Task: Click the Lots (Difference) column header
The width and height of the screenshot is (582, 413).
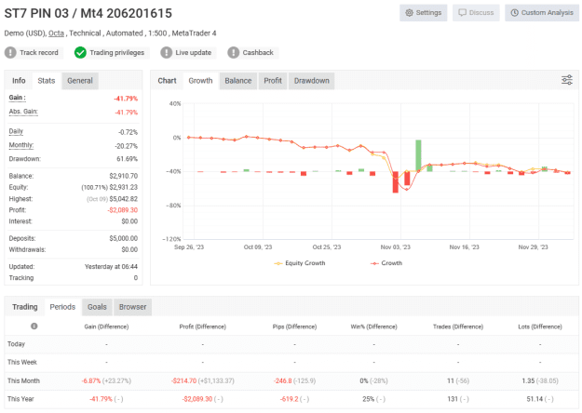Action: tap(540, 326)
